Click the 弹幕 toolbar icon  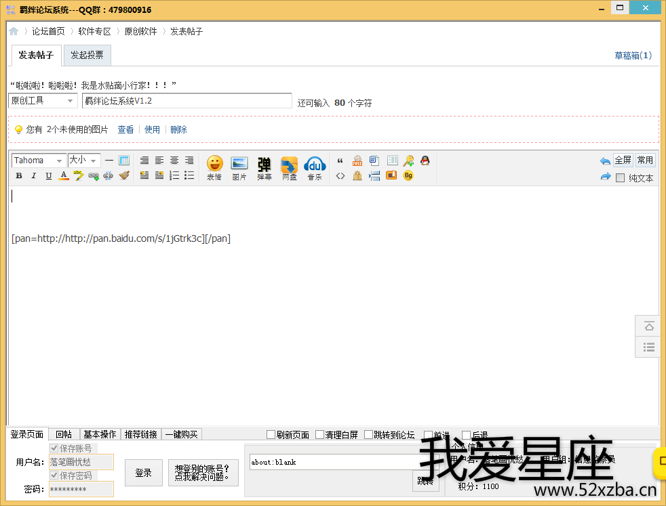pos(264,167)
